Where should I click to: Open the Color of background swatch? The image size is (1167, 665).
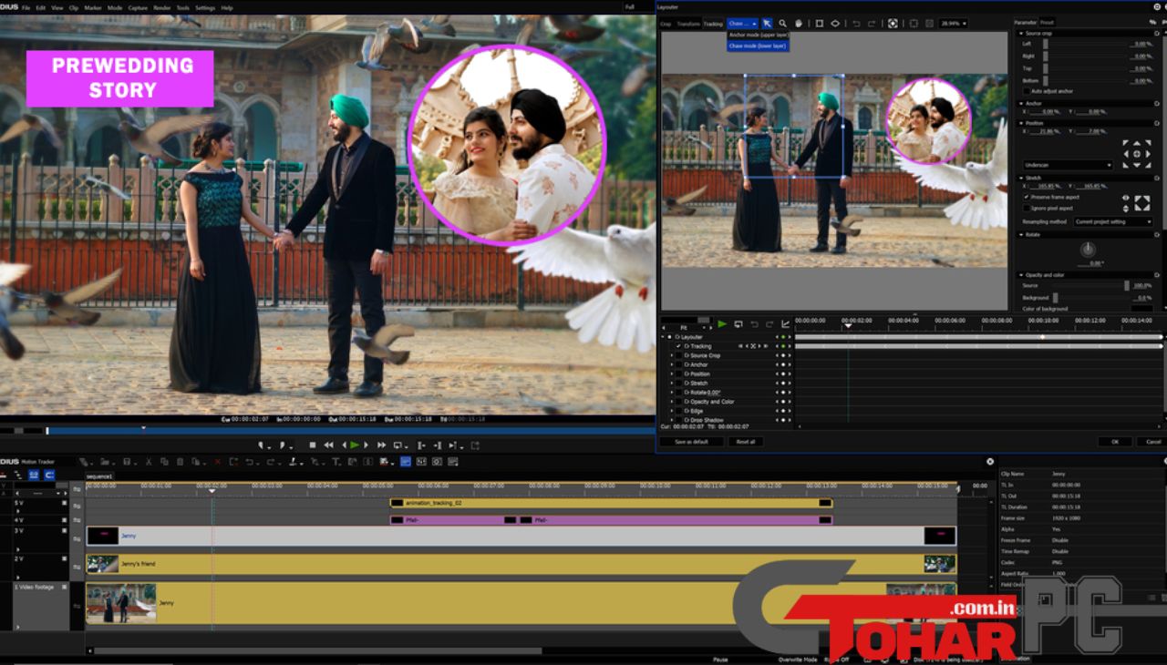[1142, 309]
